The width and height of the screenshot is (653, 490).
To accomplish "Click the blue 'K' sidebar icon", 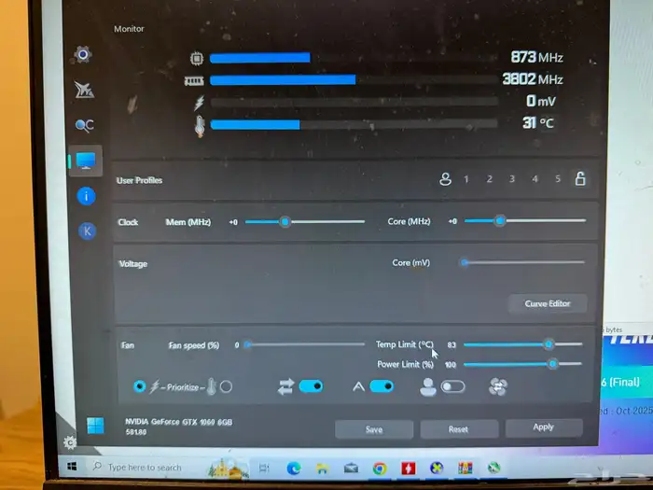I will click(87, 231).
